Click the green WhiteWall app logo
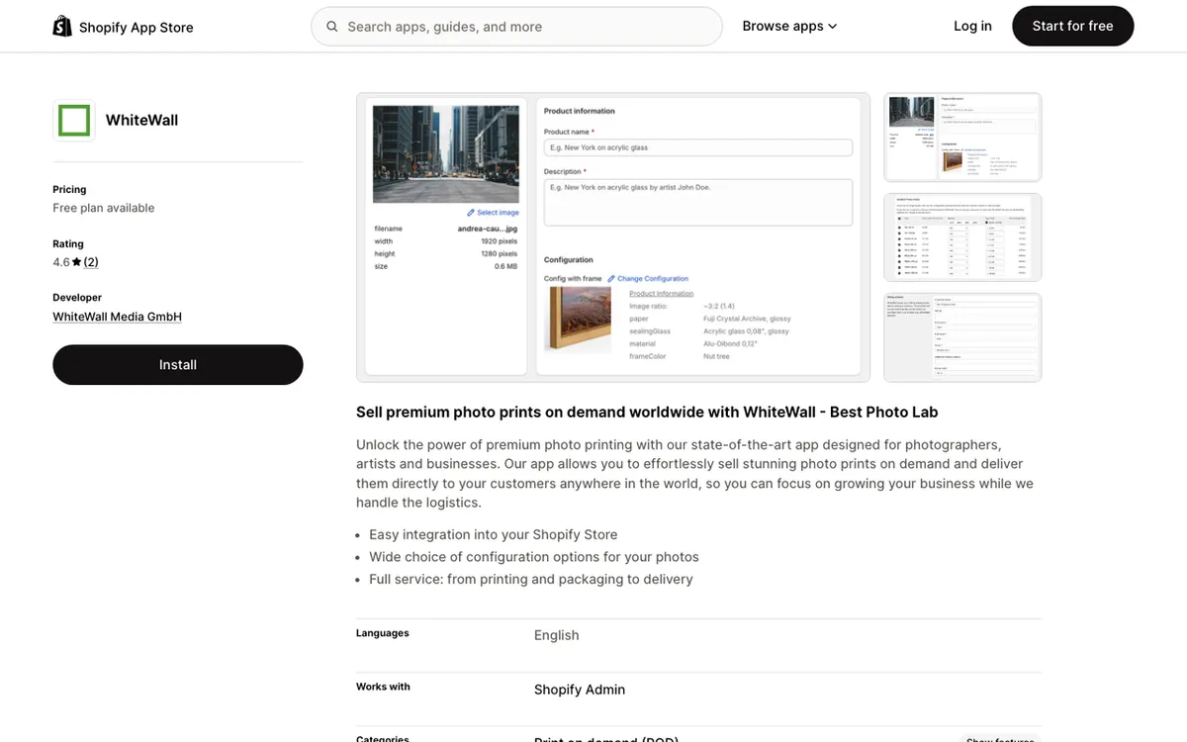The width and height of the screenshot is (1187, 742). pos(74,121)
